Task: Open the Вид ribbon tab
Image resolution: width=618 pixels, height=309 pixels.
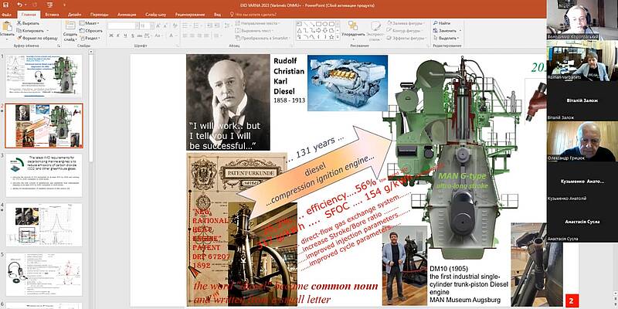Action: (x=217, y=15)
